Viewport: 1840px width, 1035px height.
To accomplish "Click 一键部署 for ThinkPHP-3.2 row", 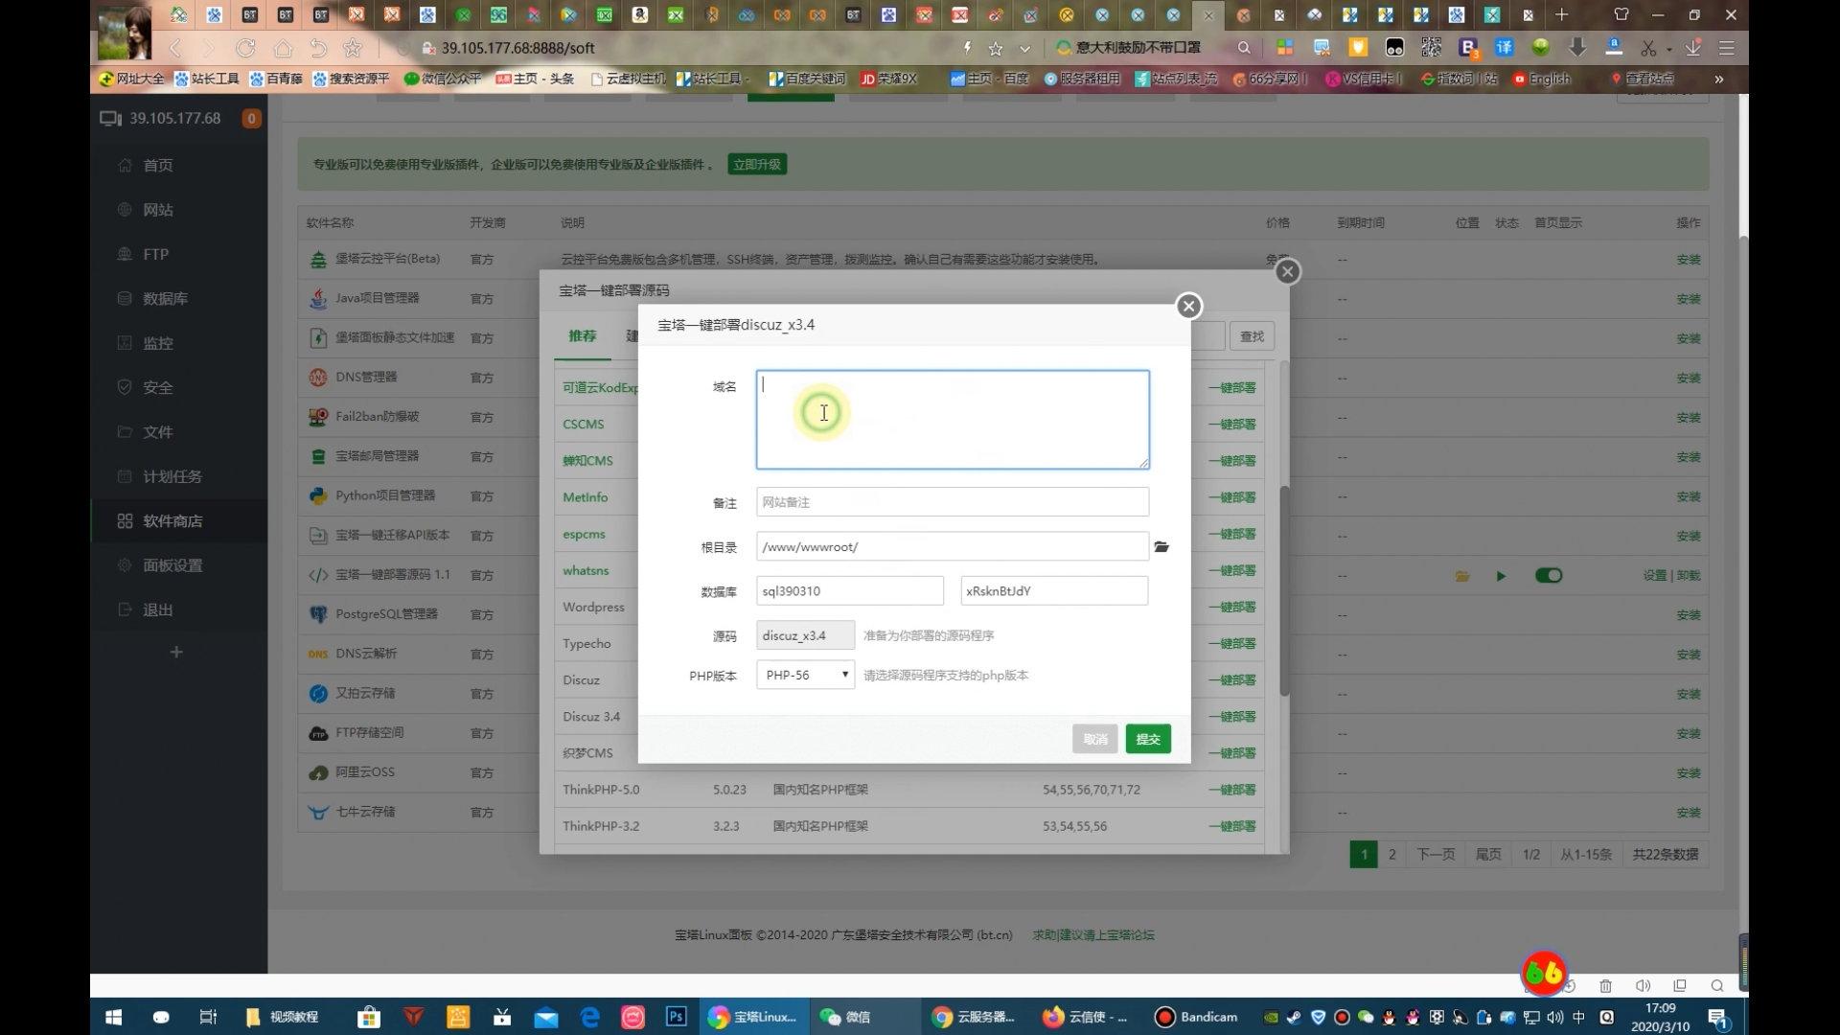I will point(1231,826).
